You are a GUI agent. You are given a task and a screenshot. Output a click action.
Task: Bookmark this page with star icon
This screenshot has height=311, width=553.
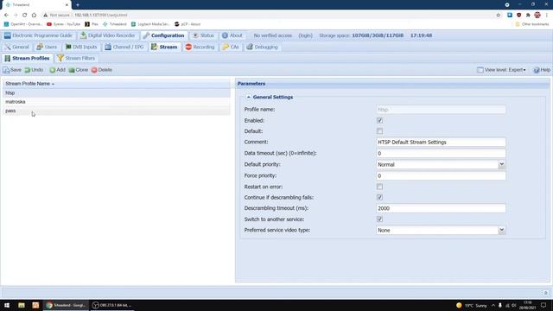click(498, 16)
